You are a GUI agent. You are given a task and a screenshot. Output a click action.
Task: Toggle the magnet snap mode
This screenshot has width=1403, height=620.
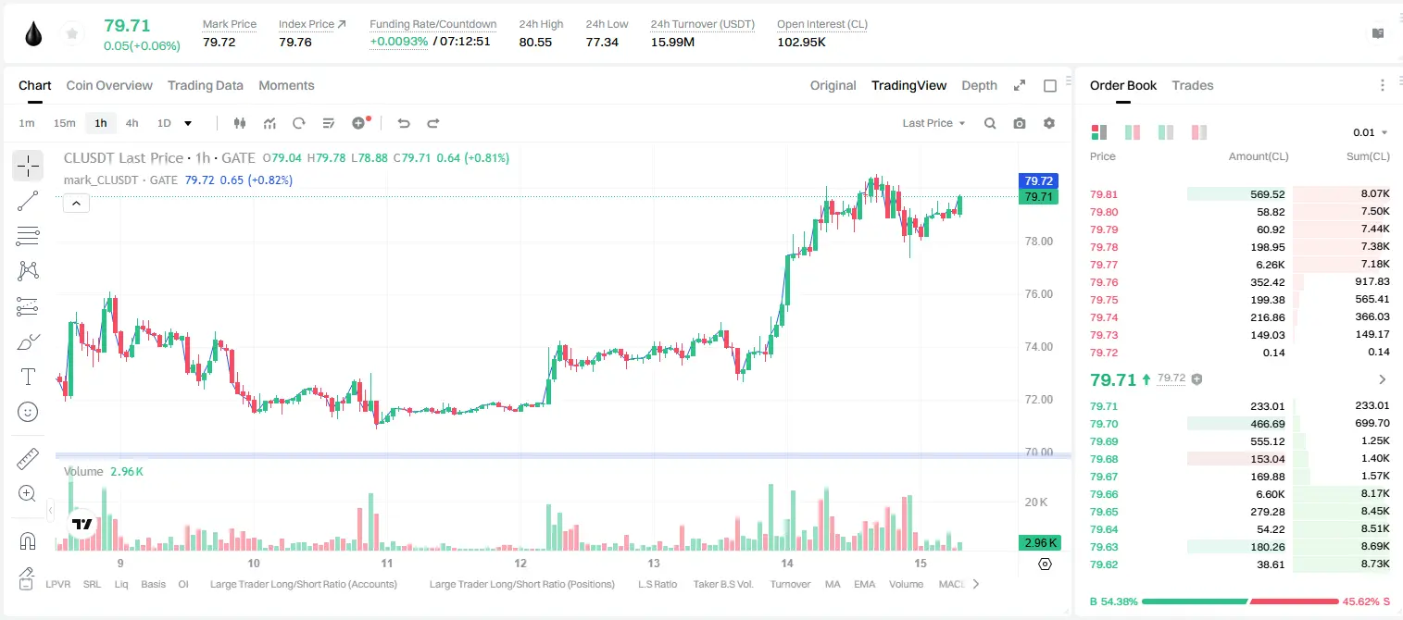pos(28,540)
